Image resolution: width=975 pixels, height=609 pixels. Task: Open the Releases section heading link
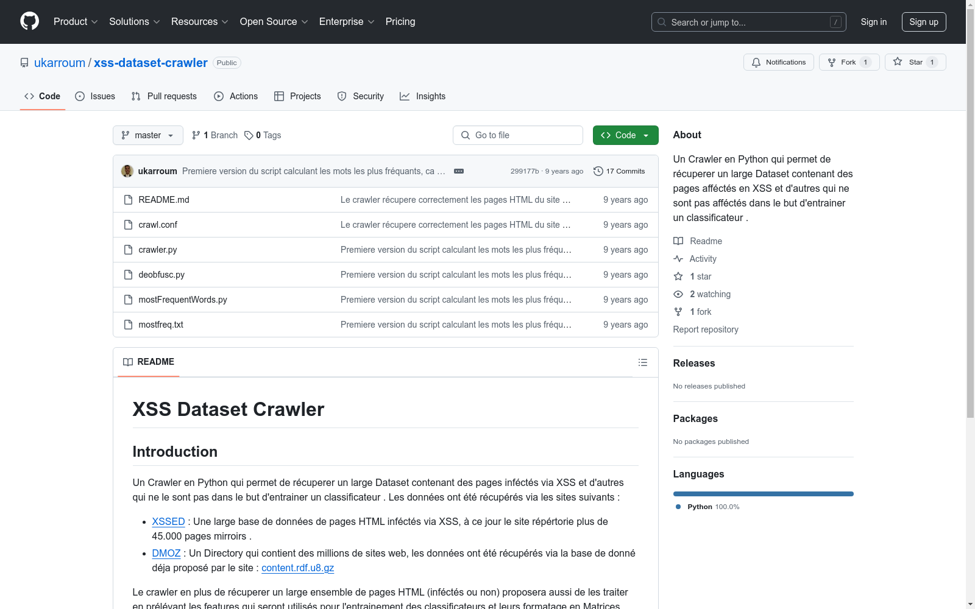click(x=694, y=363)
